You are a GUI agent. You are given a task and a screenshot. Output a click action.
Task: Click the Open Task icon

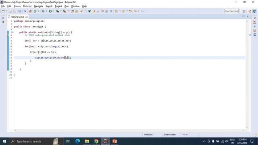click(x=77, y=11)
